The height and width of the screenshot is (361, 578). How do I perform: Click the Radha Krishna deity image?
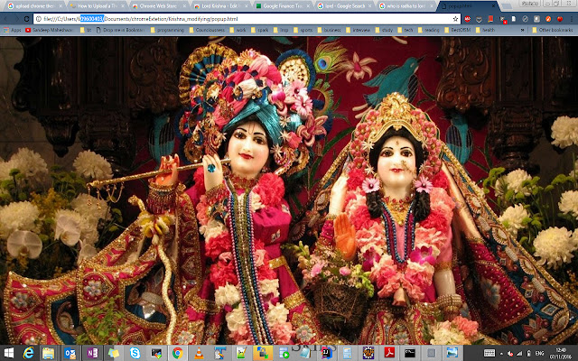coord(289,190)
